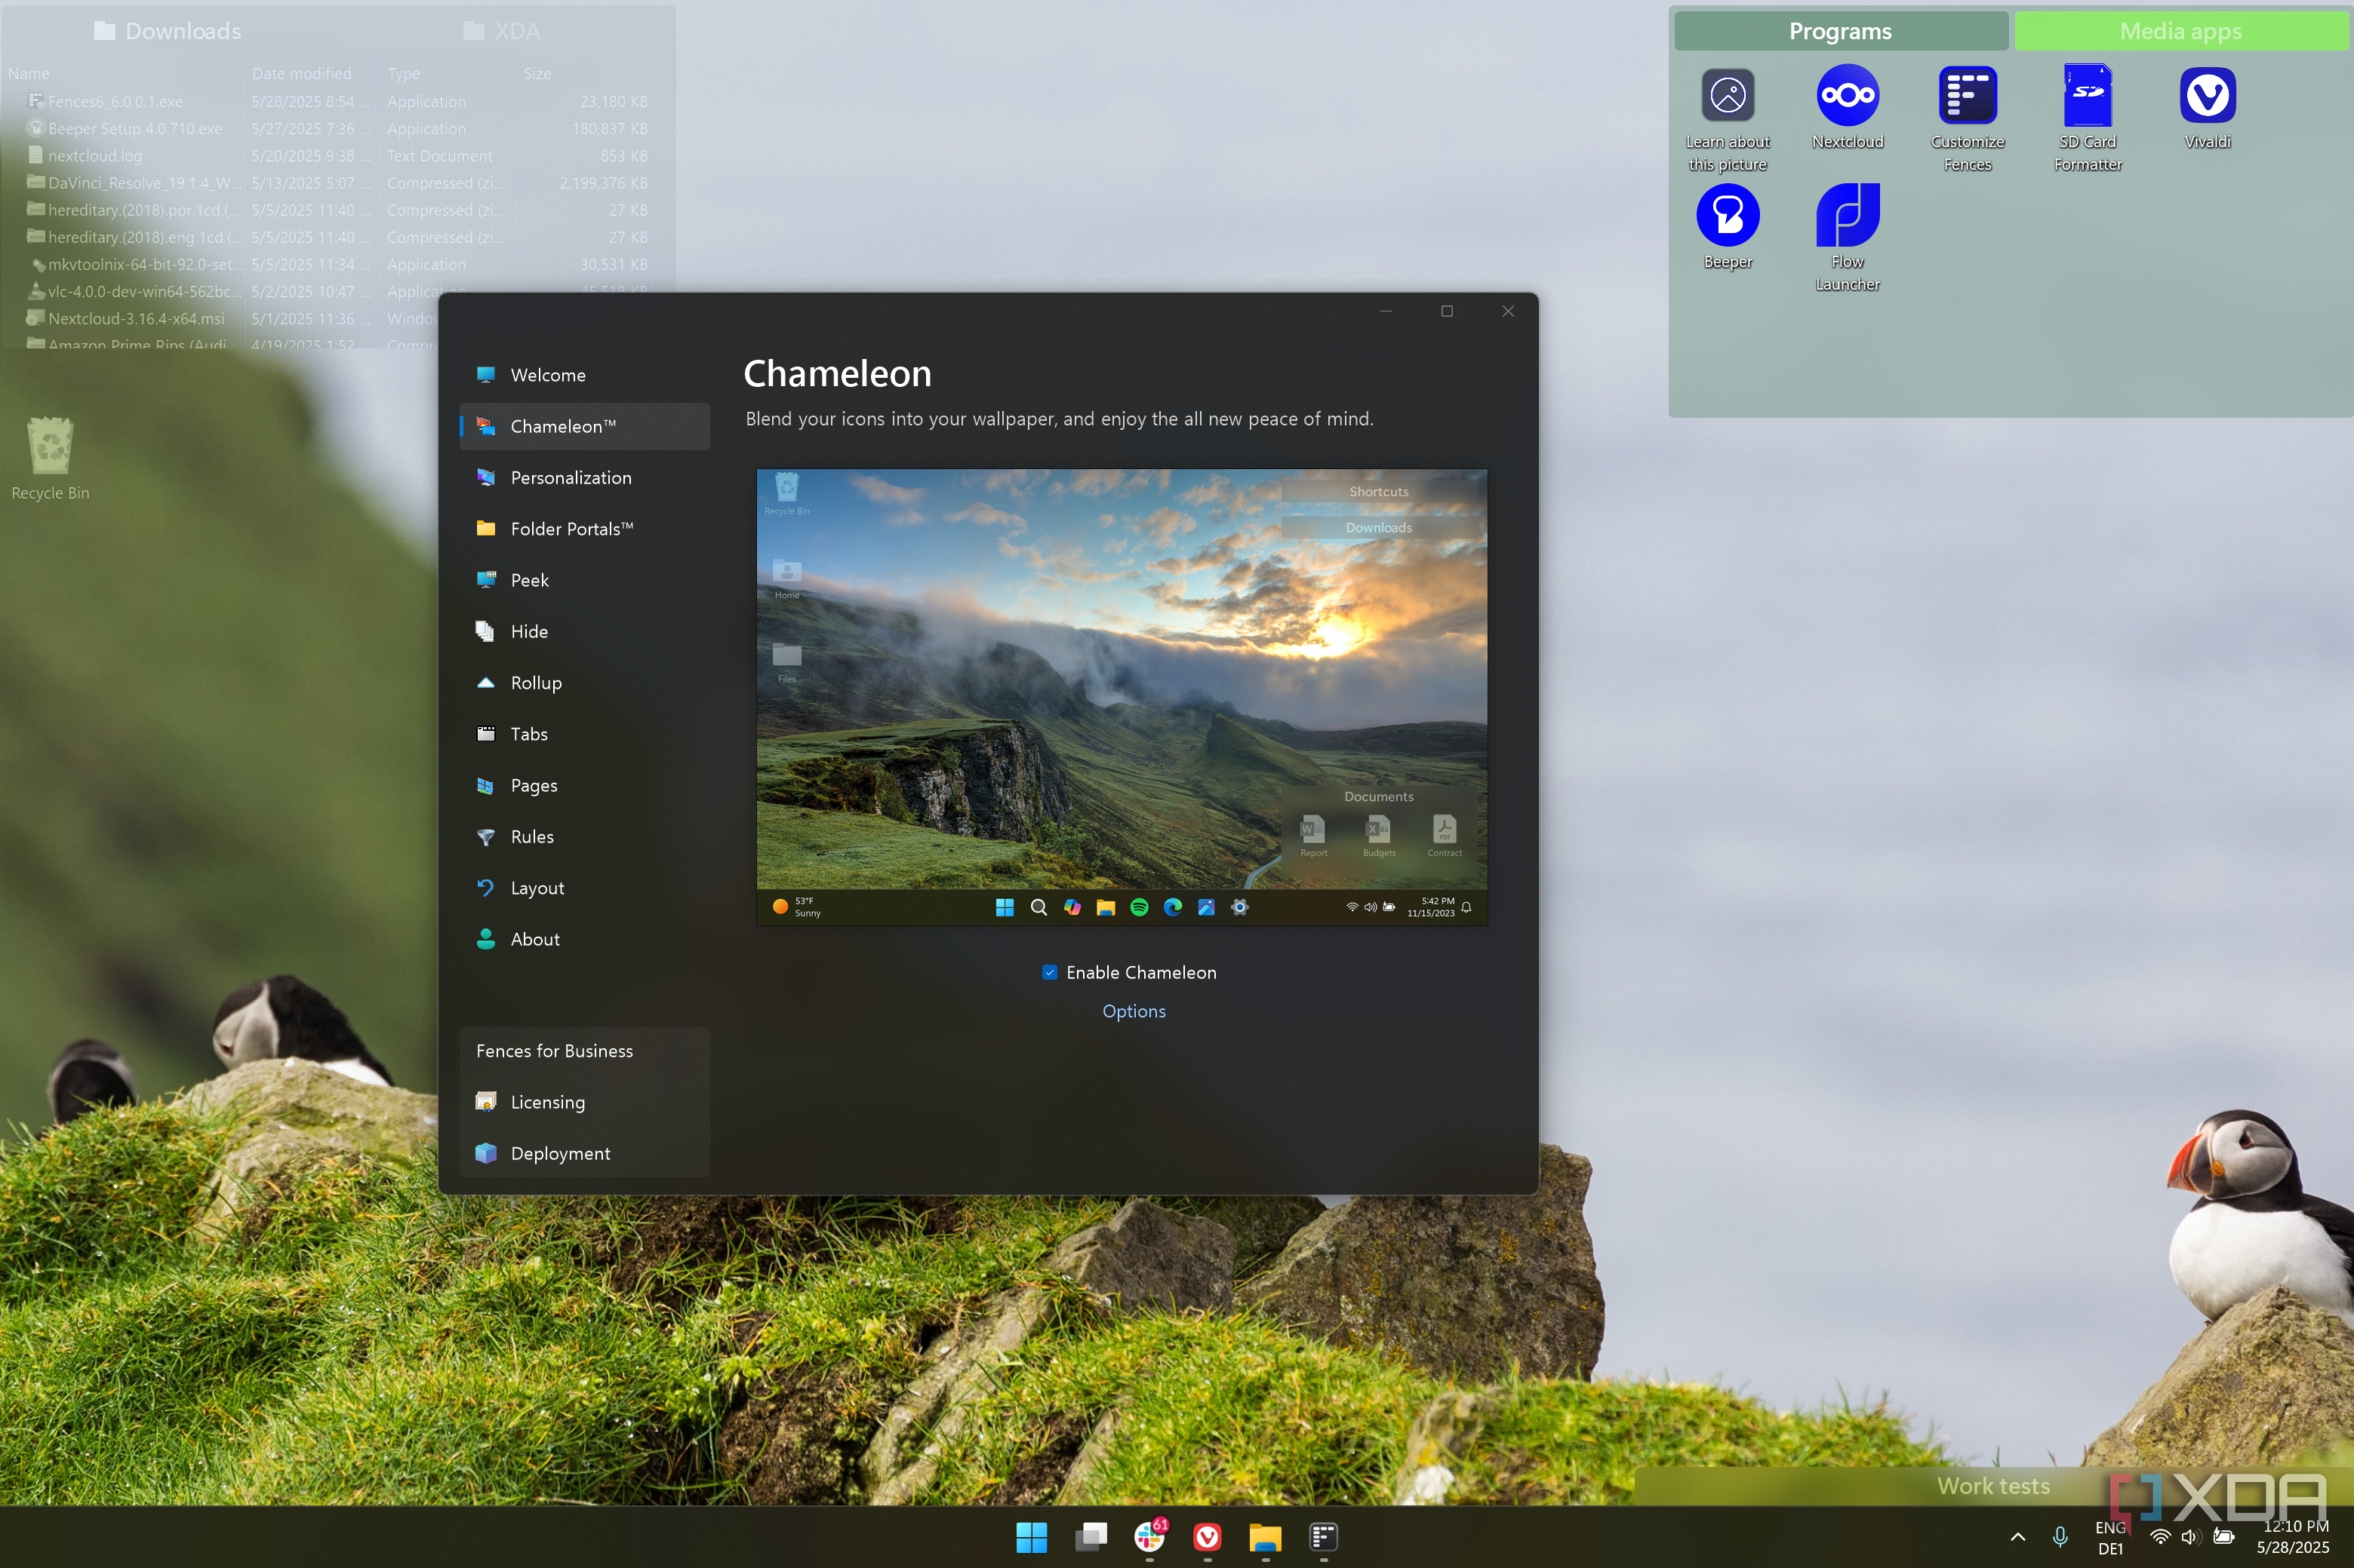This screenshot has height=1568, width=2354.
Task: Click the Layout sidebar icon
Action: tap(486, 888)
